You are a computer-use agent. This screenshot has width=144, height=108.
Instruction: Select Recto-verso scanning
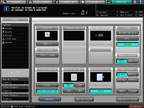point(101,85)
